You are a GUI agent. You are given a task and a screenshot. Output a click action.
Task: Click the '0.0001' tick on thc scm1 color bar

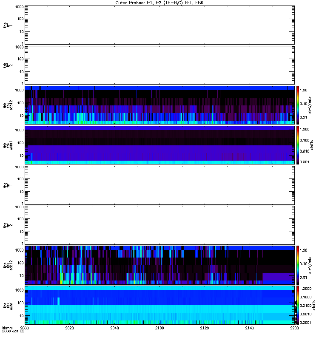pos(305,323)
